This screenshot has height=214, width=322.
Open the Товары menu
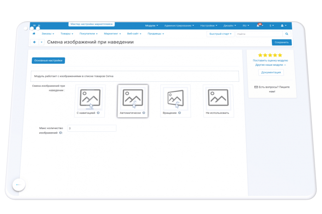(x=67, y=34)
